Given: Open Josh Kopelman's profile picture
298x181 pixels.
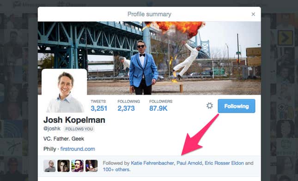Looking at the screenshot, I should (x=64, y=91).
